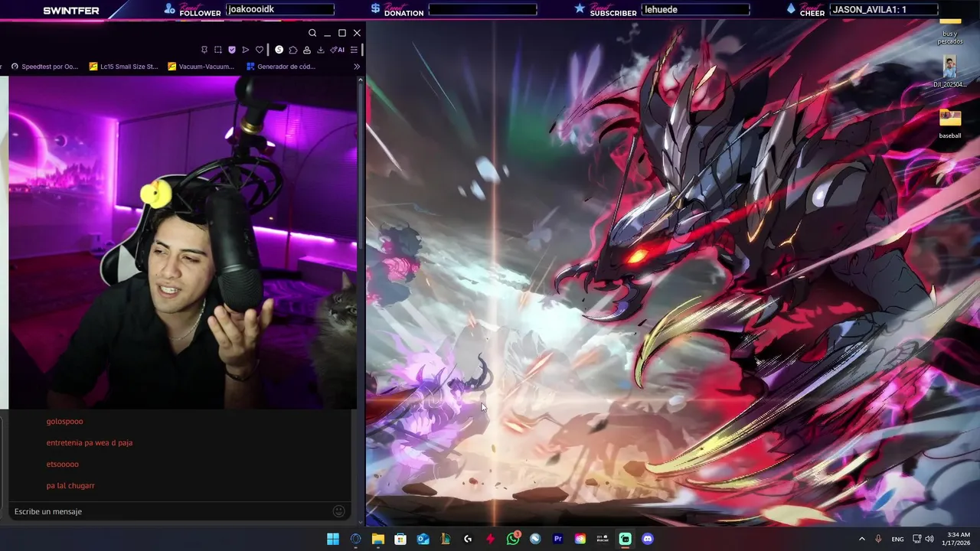Open the Lc15 Small Size St... bookmark
The height and width of the screenshot is (551, 980).
(124, 67)
